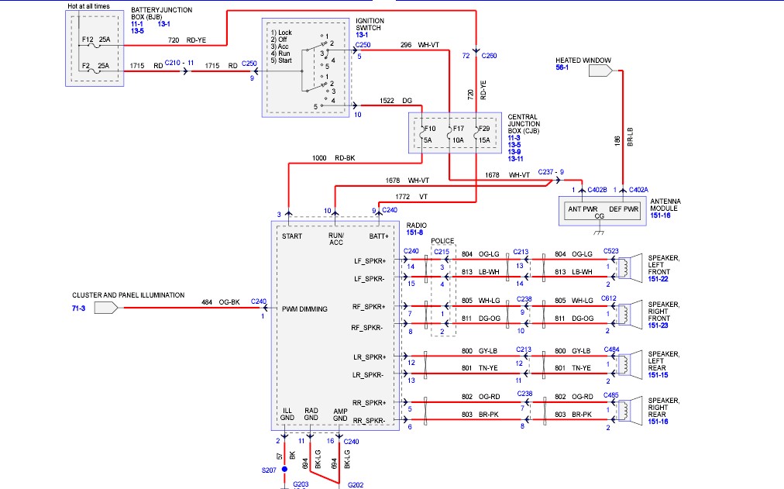
Task: Open the 13-5 Battery Junction Box reference
Action: coord(137,31)
